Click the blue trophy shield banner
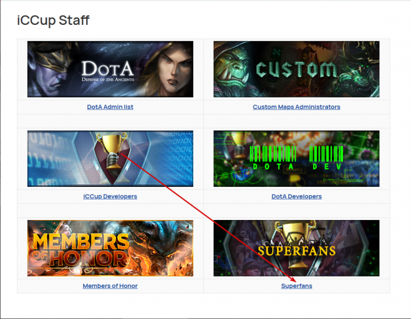Image resolution: width=411 pixels, height=319 pixels. (x=110, y=159)
